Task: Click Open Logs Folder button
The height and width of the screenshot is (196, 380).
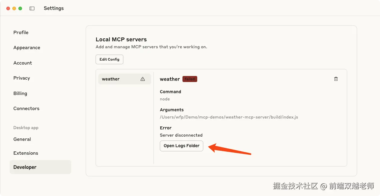Action: 182,146
